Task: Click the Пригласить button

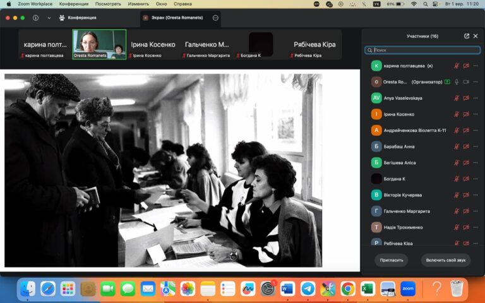Action: tap(392, 260)
